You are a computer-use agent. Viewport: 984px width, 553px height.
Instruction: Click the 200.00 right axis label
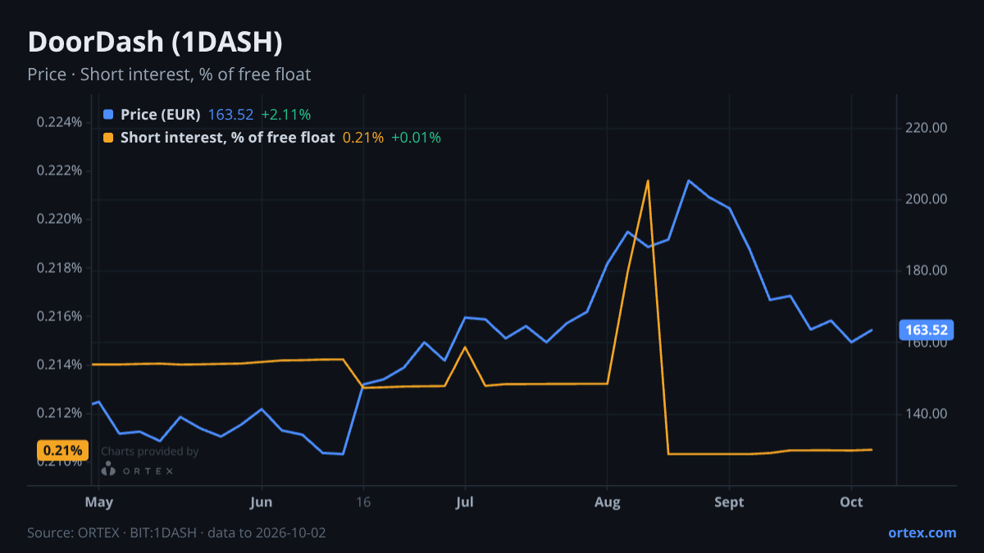point(927,199)
